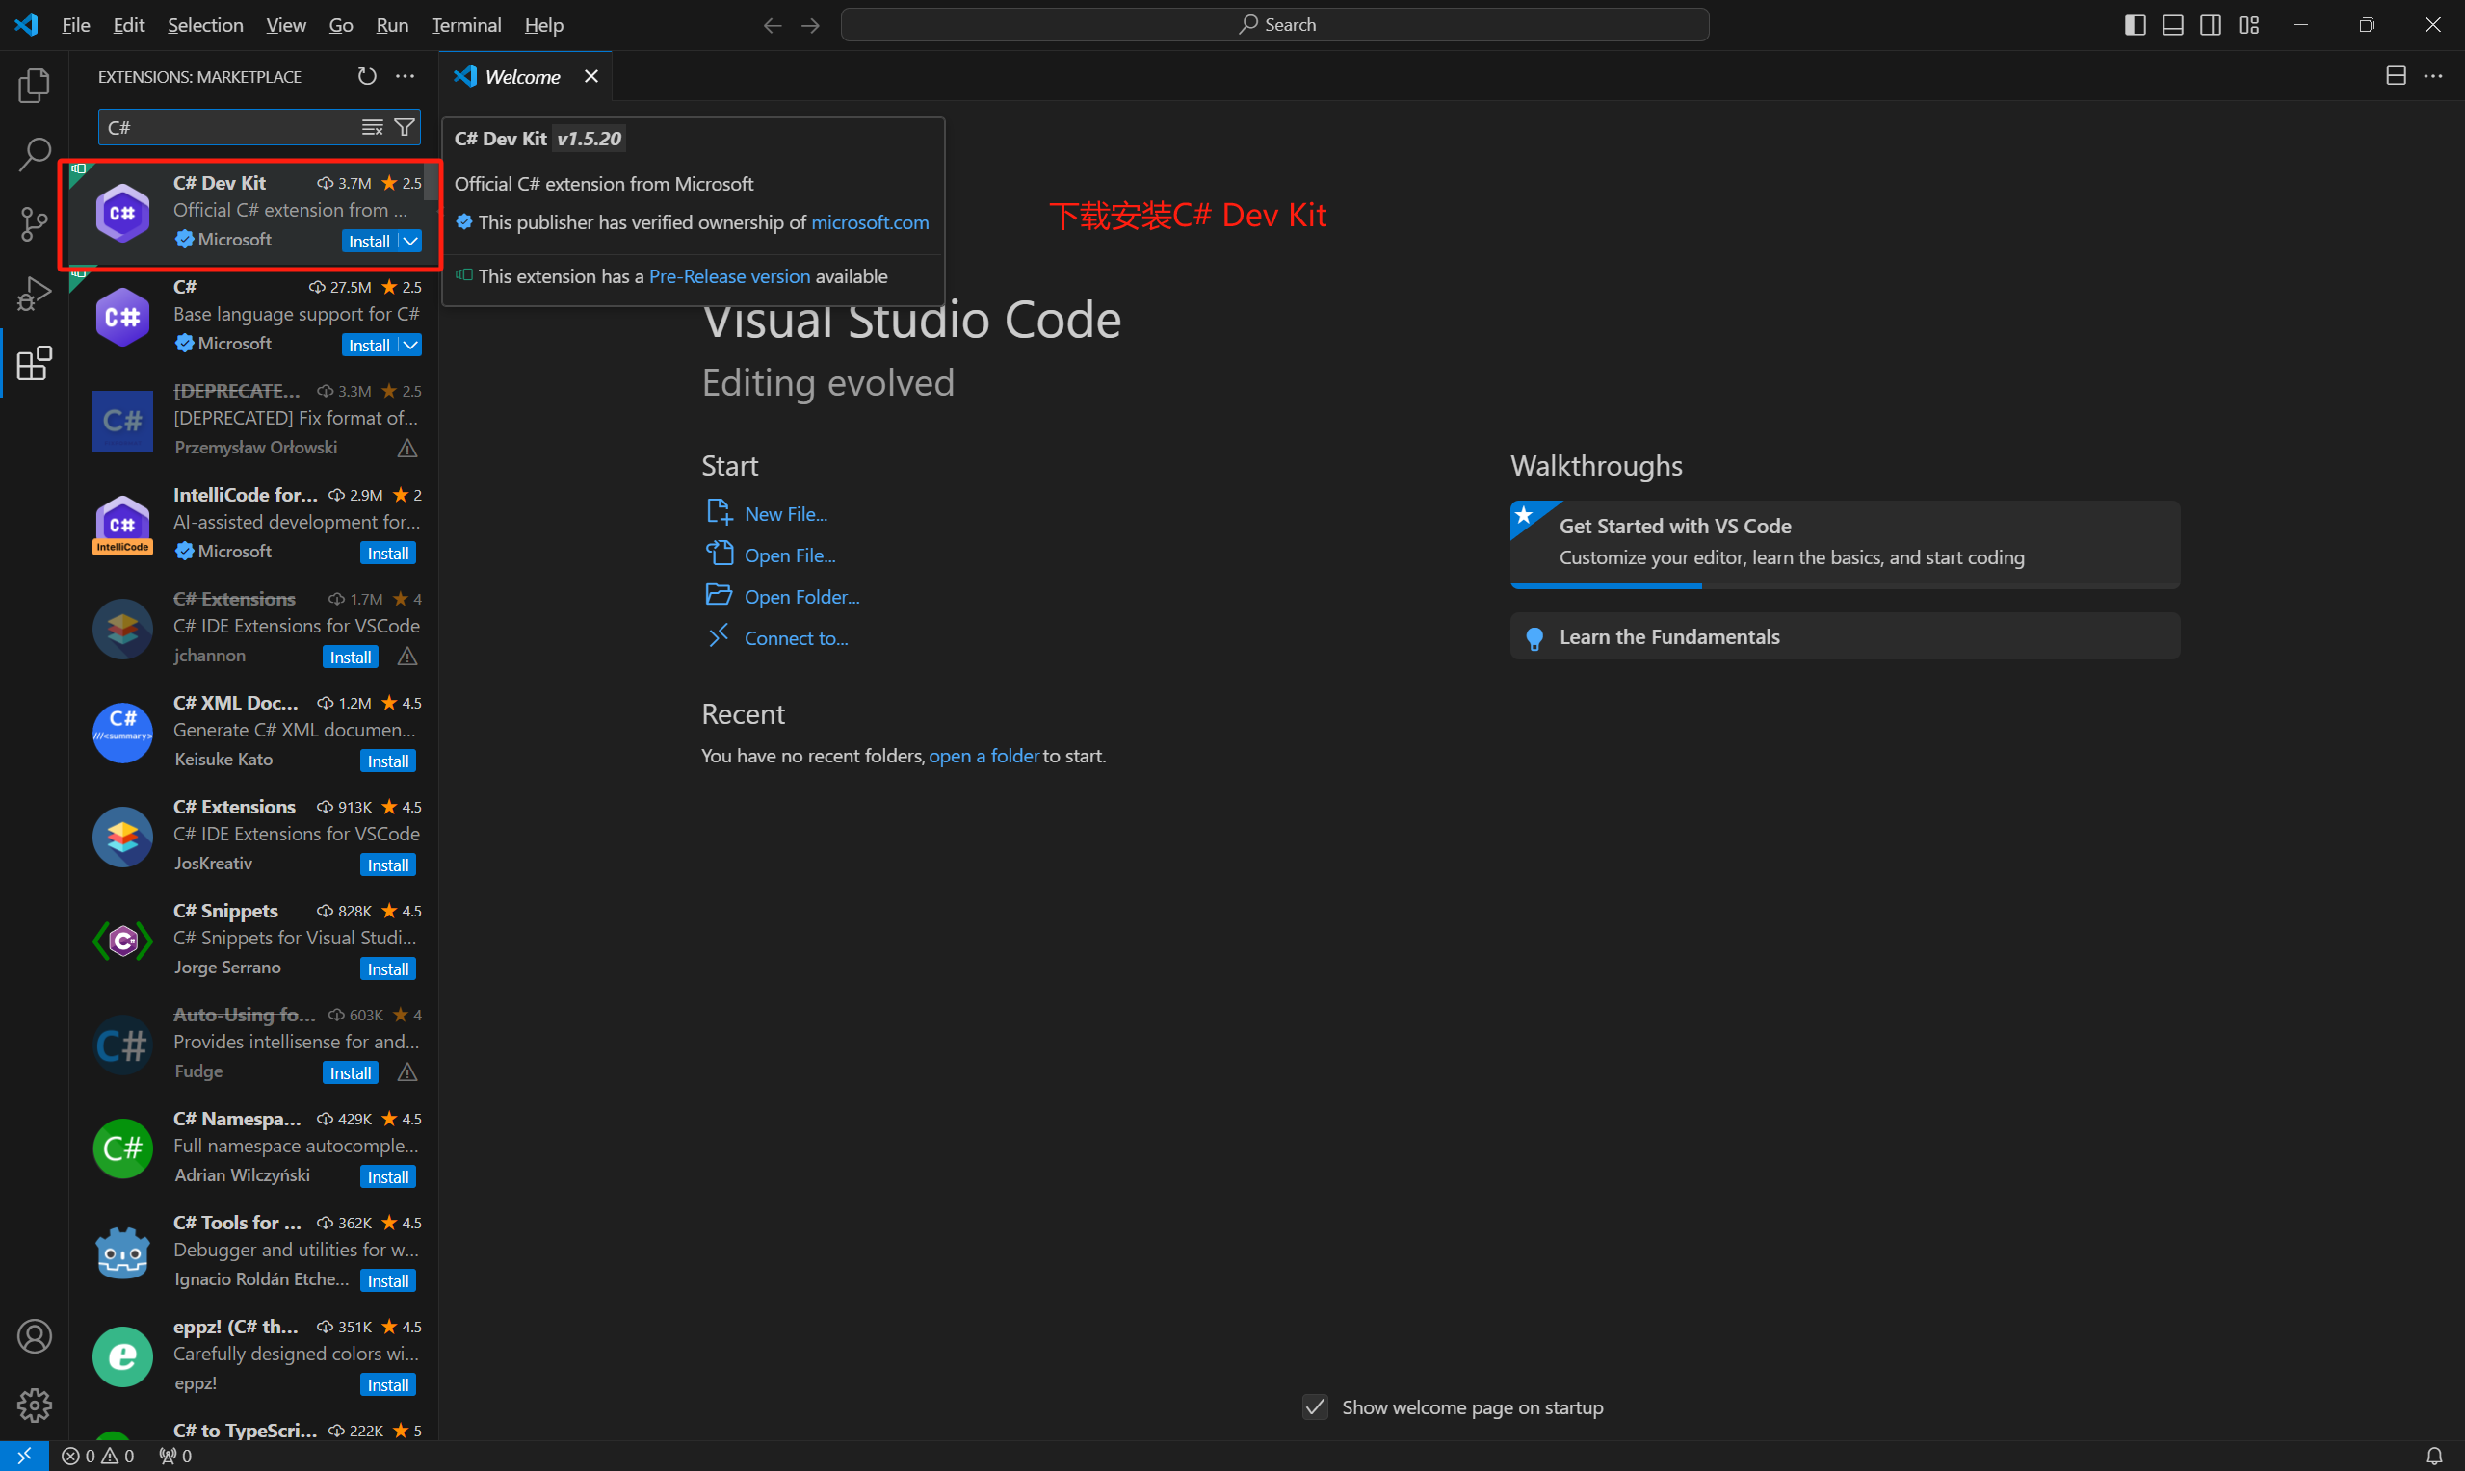Image resolution: width=2465 pixels, height=1471 pixels.
Task: Open Run and Debug view
Action: click(x=34, y=294)
